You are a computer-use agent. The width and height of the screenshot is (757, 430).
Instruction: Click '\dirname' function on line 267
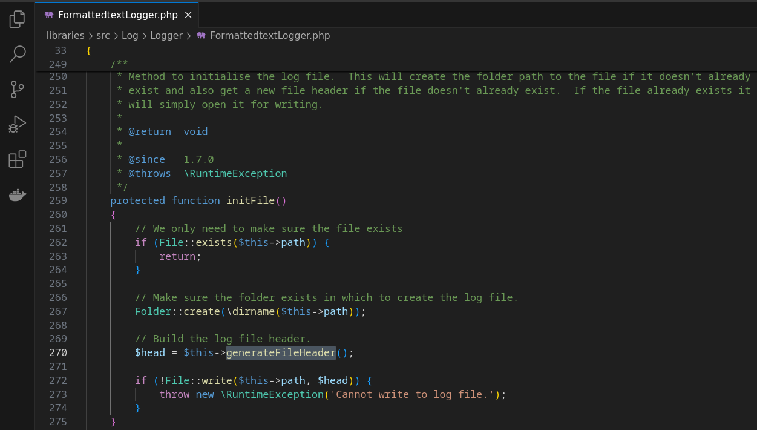point(251,311)
